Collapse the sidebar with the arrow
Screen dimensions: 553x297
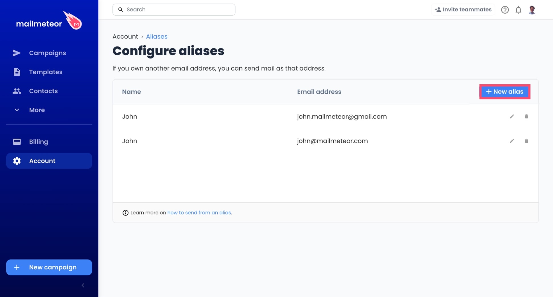pyautogui.click(x=83, y=285)
